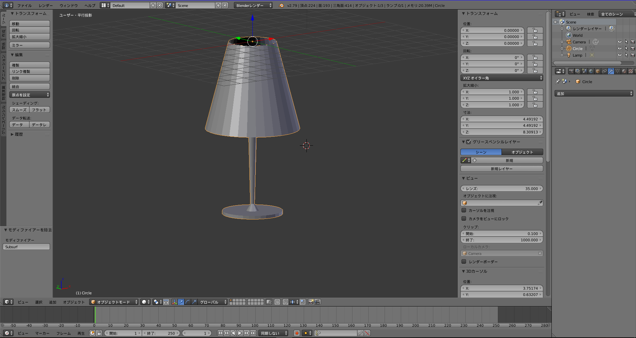636x338 pixels.
Task: Toggle the 3D manipulator axes icon
Action: point(174,302)
